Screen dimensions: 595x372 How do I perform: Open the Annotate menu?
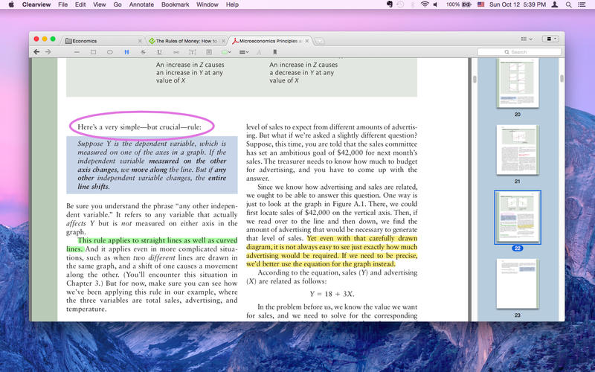(141, 4)
